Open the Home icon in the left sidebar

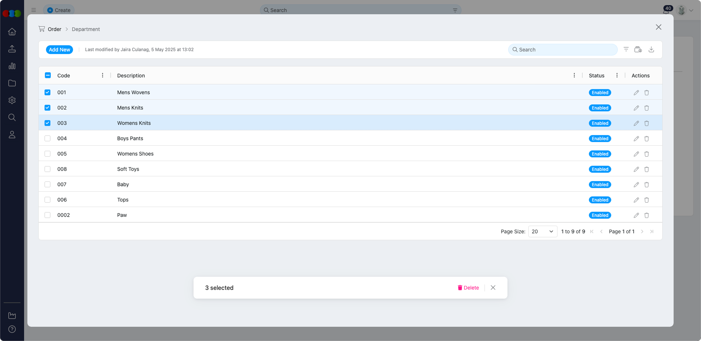click(x=12, y=32)
